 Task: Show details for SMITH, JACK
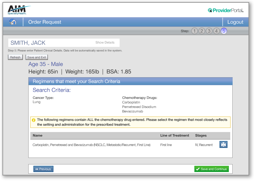(x=105, y=42)
